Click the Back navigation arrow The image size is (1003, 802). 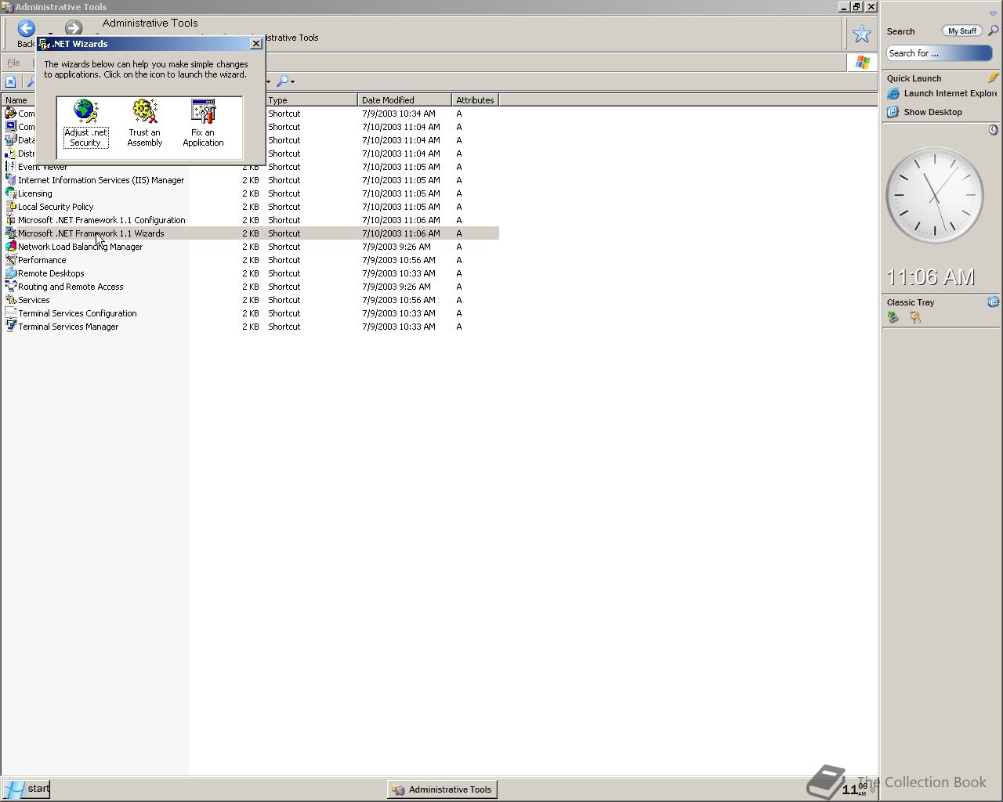pyautogui.click(x=26, y=29)
